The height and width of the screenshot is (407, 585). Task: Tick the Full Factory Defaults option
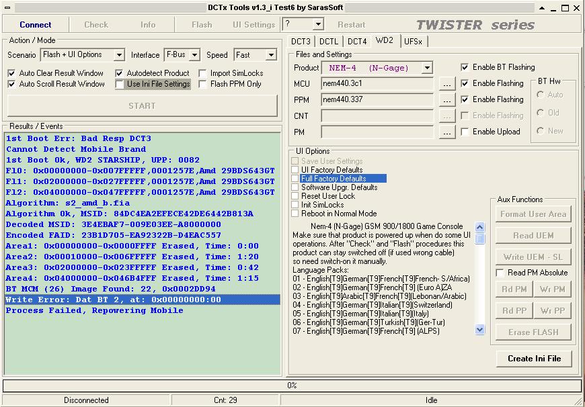click(295, 179)
